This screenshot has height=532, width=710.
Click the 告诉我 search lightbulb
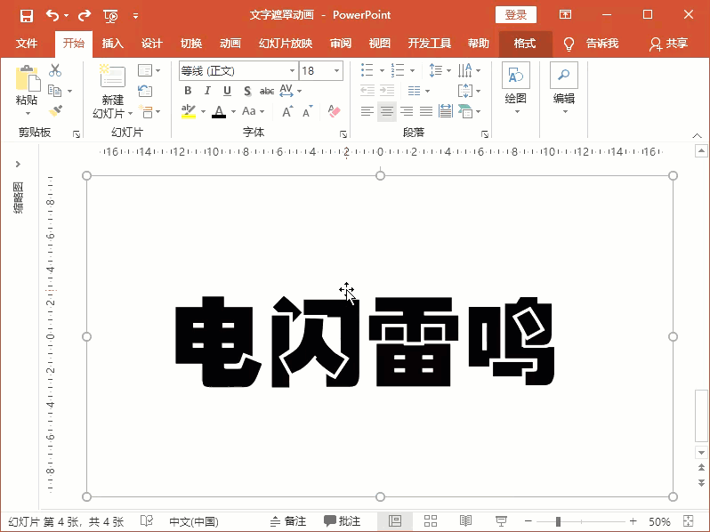569,44
